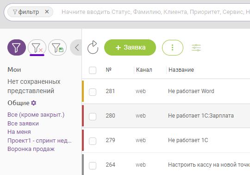Create new ticket with + Заявка
Screen dimensions: 250x175
[x=130, y=48]
